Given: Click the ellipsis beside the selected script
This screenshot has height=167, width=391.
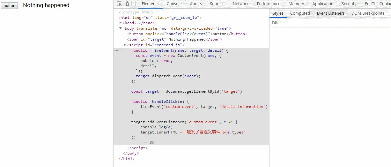Looking at the screenshot, I should coord(116,50).
